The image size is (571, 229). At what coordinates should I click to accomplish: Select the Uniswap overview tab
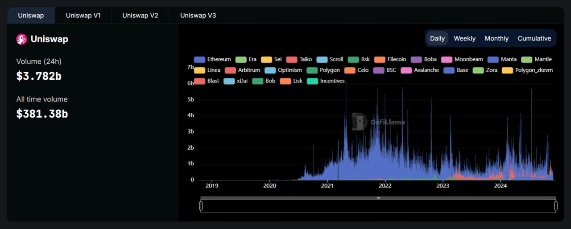(x=31, y=15)
